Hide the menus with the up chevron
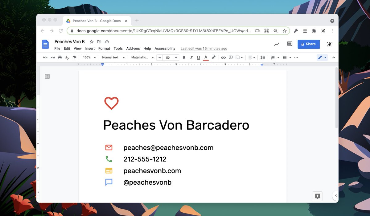The height and width of the screenshot is (216, 370). pyautogui.click(x=334, y=57)
